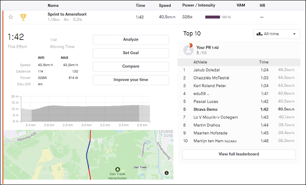Click the Power / Intensity column header
Viewport: 306px width, 185px height.
pyautogui.click(x=199, y=5)
